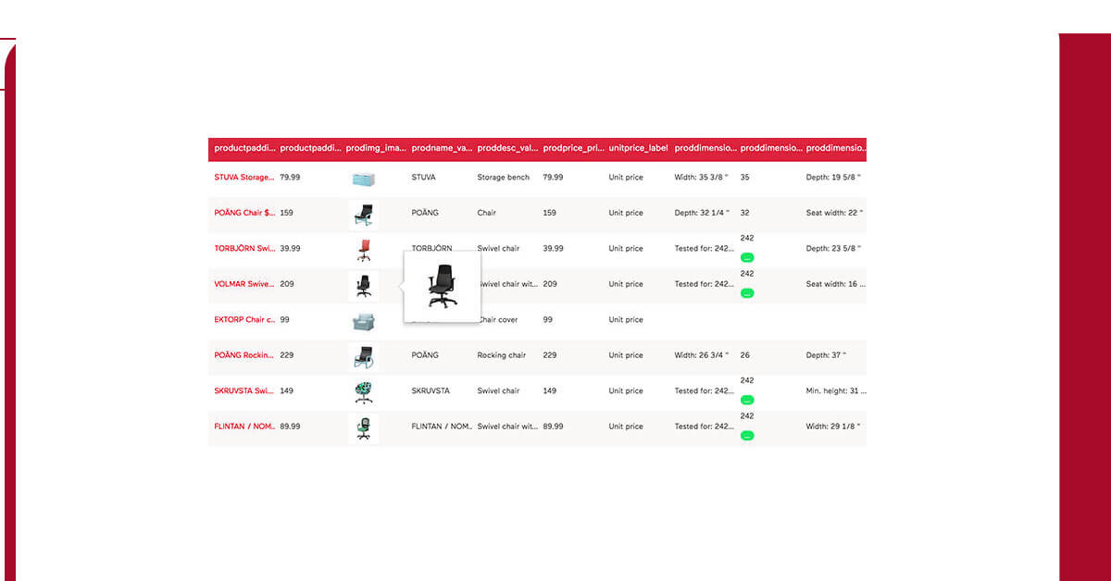Click the POÄNG Rocking chair thumbnail
This screenshot has height=581, width=1111.
point(363,356)
